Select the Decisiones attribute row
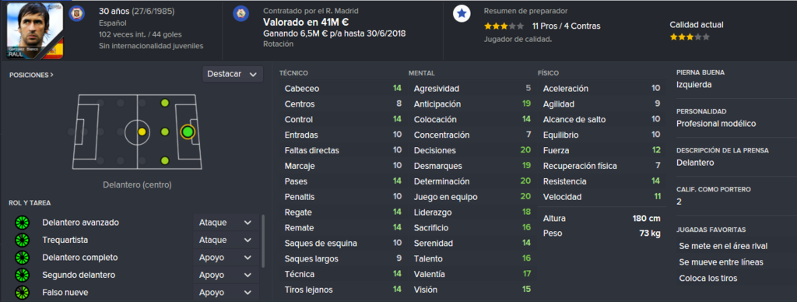The image size is (797, 302). pyautogui.click(x=471, y=150)
